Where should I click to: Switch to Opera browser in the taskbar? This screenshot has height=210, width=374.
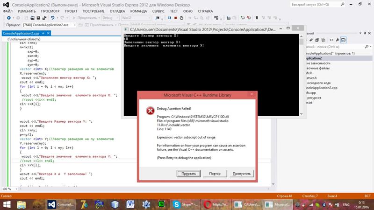216,204
